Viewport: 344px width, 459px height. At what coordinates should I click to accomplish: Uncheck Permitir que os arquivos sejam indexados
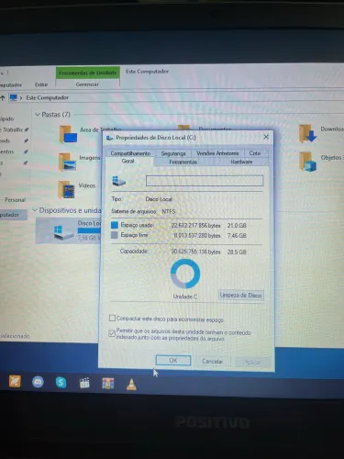click(112, 333)
